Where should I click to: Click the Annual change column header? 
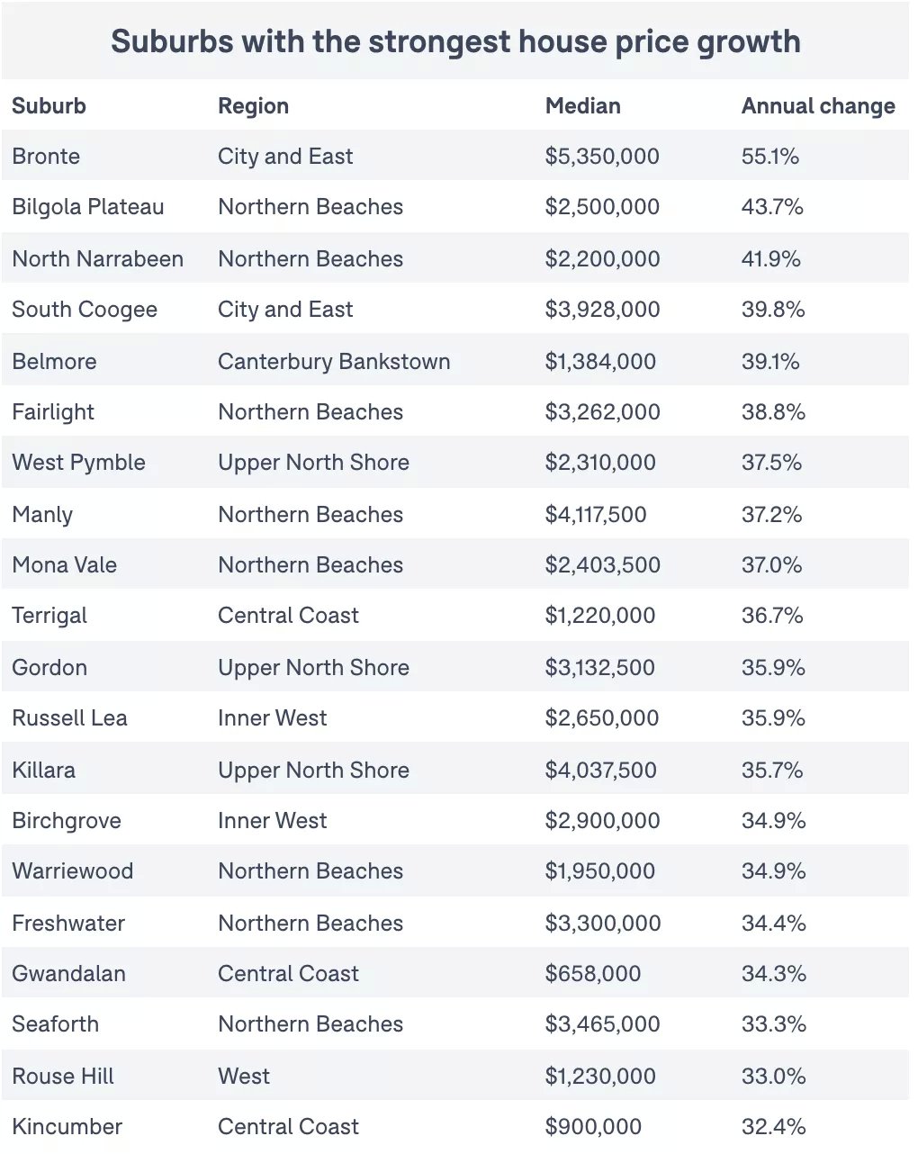coord(817,106)
